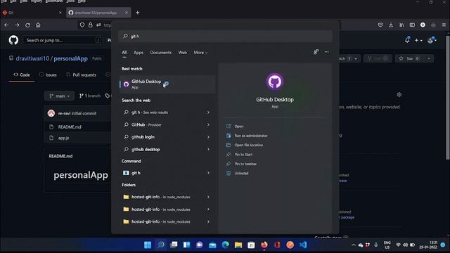Switch to Web search filter tab
This screenshot has height=253, width=450.
click(x=183, y=53)
